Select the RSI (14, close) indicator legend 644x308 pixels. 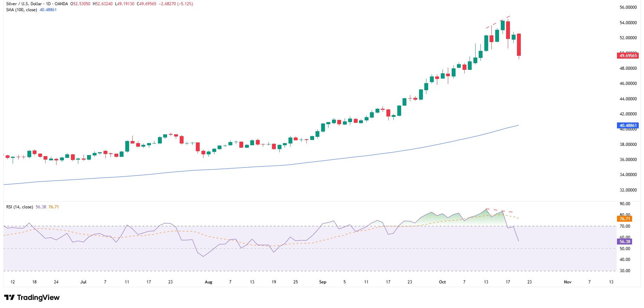pyautogui.click(x=20, y=207)
